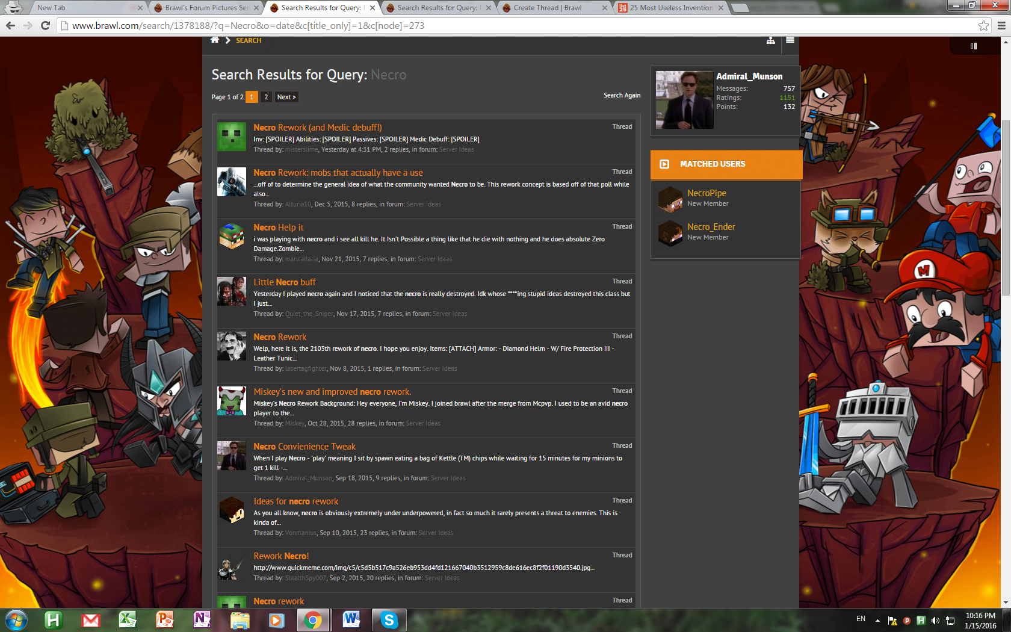Switch to the Create Thread | Brawl tab
Screen dimensions: 1011x632
tap(548, 8)
